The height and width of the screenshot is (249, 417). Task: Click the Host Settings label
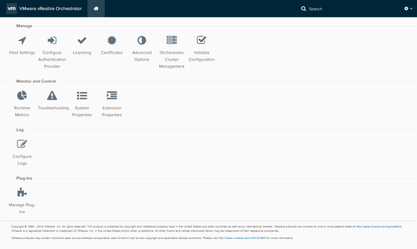pos(22,52)
